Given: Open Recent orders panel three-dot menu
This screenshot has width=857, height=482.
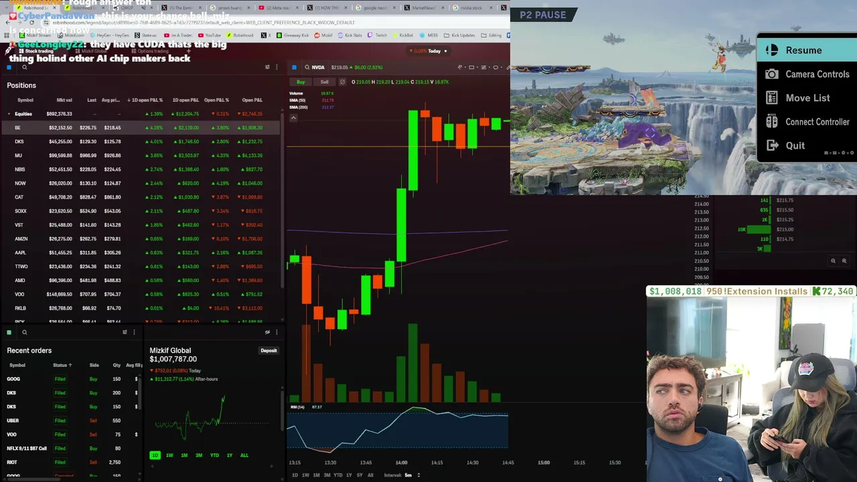Looking at the screenshot, I should point(134,332).
